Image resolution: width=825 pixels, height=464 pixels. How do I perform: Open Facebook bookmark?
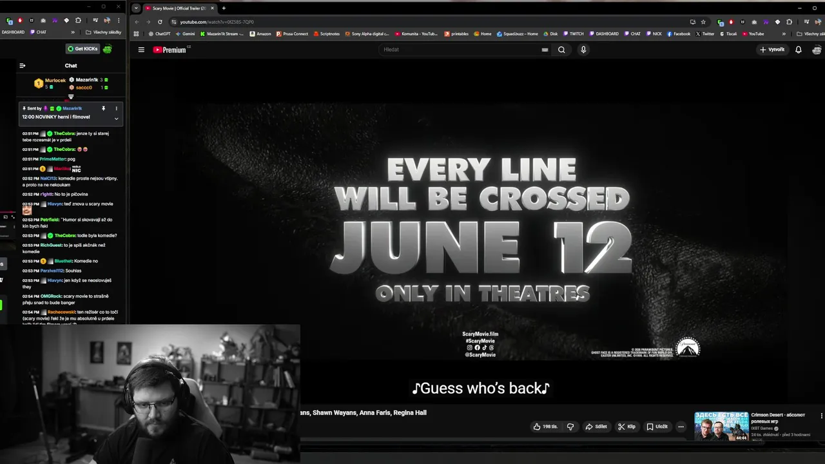(x=679, y=34)
